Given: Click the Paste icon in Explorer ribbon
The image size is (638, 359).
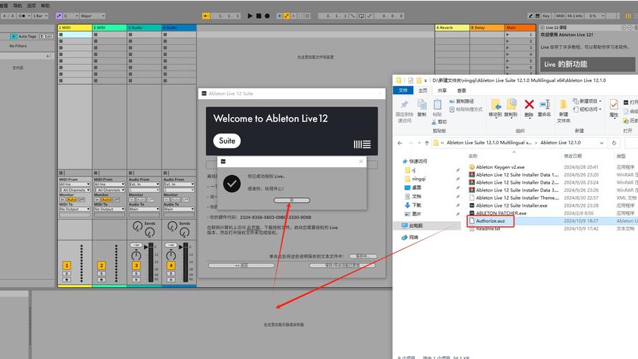Looking at the screenshot, I should [437, 105].
